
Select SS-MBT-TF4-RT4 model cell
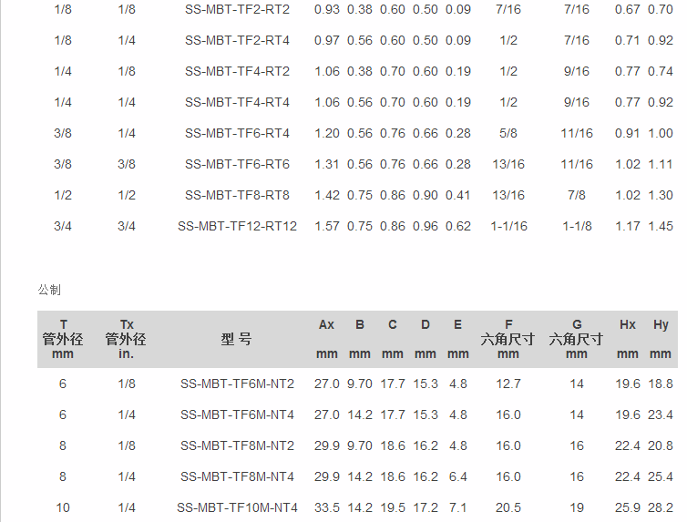click(x=237, y=102)
